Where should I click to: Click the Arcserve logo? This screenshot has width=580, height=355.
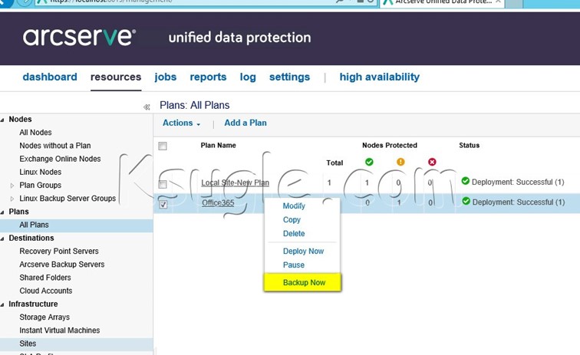tap(79, 37)
